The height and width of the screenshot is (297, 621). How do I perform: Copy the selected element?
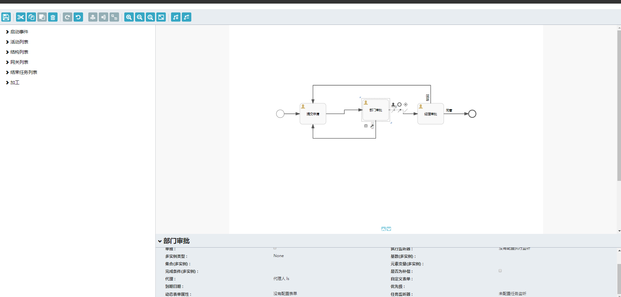[x=31, y=17]
